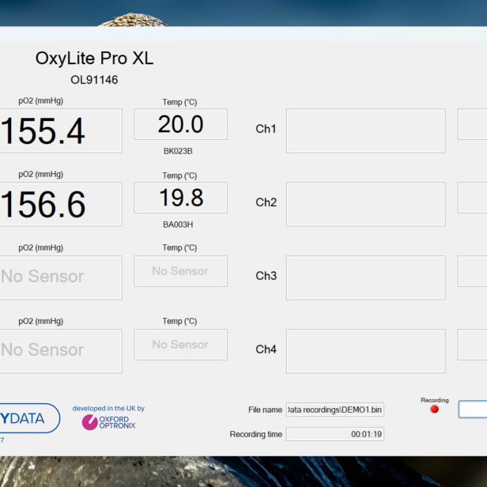The image size is (487, 487).
Task: Click the Recording time field
Action: coord(334,434)
